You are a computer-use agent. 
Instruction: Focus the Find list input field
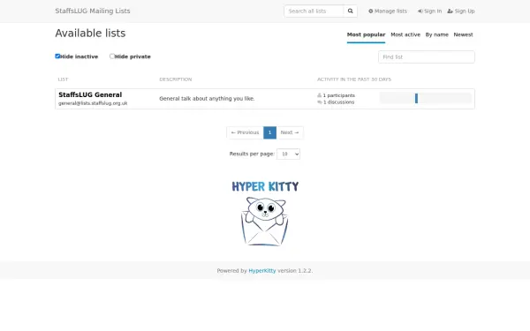pos(427,56)
